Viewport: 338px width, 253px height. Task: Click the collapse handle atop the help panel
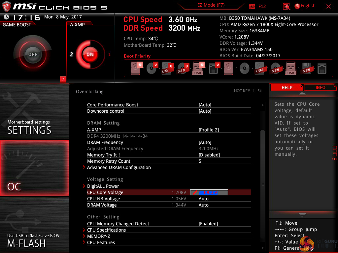click(x=302, y=93)
